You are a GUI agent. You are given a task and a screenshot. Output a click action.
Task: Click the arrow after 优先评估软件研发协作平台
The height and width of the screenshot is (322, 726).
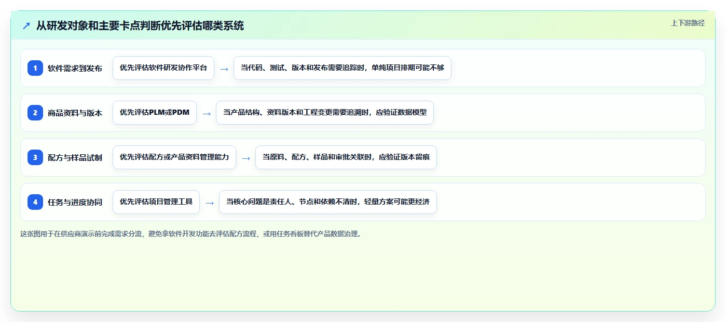coord(224,69)
